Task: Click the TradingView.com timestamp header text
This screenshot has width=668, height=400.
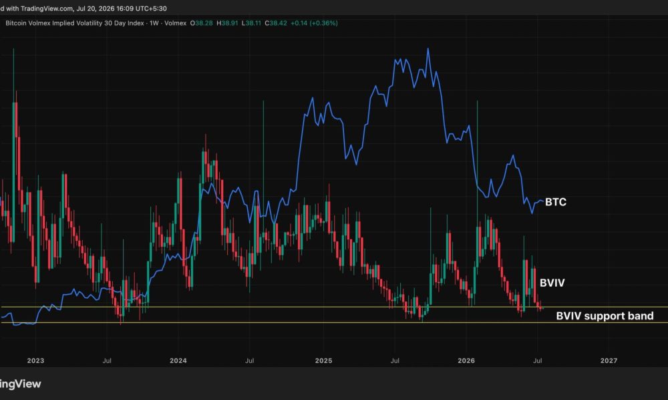Action: pyautogui.click(x=83, y=8)
